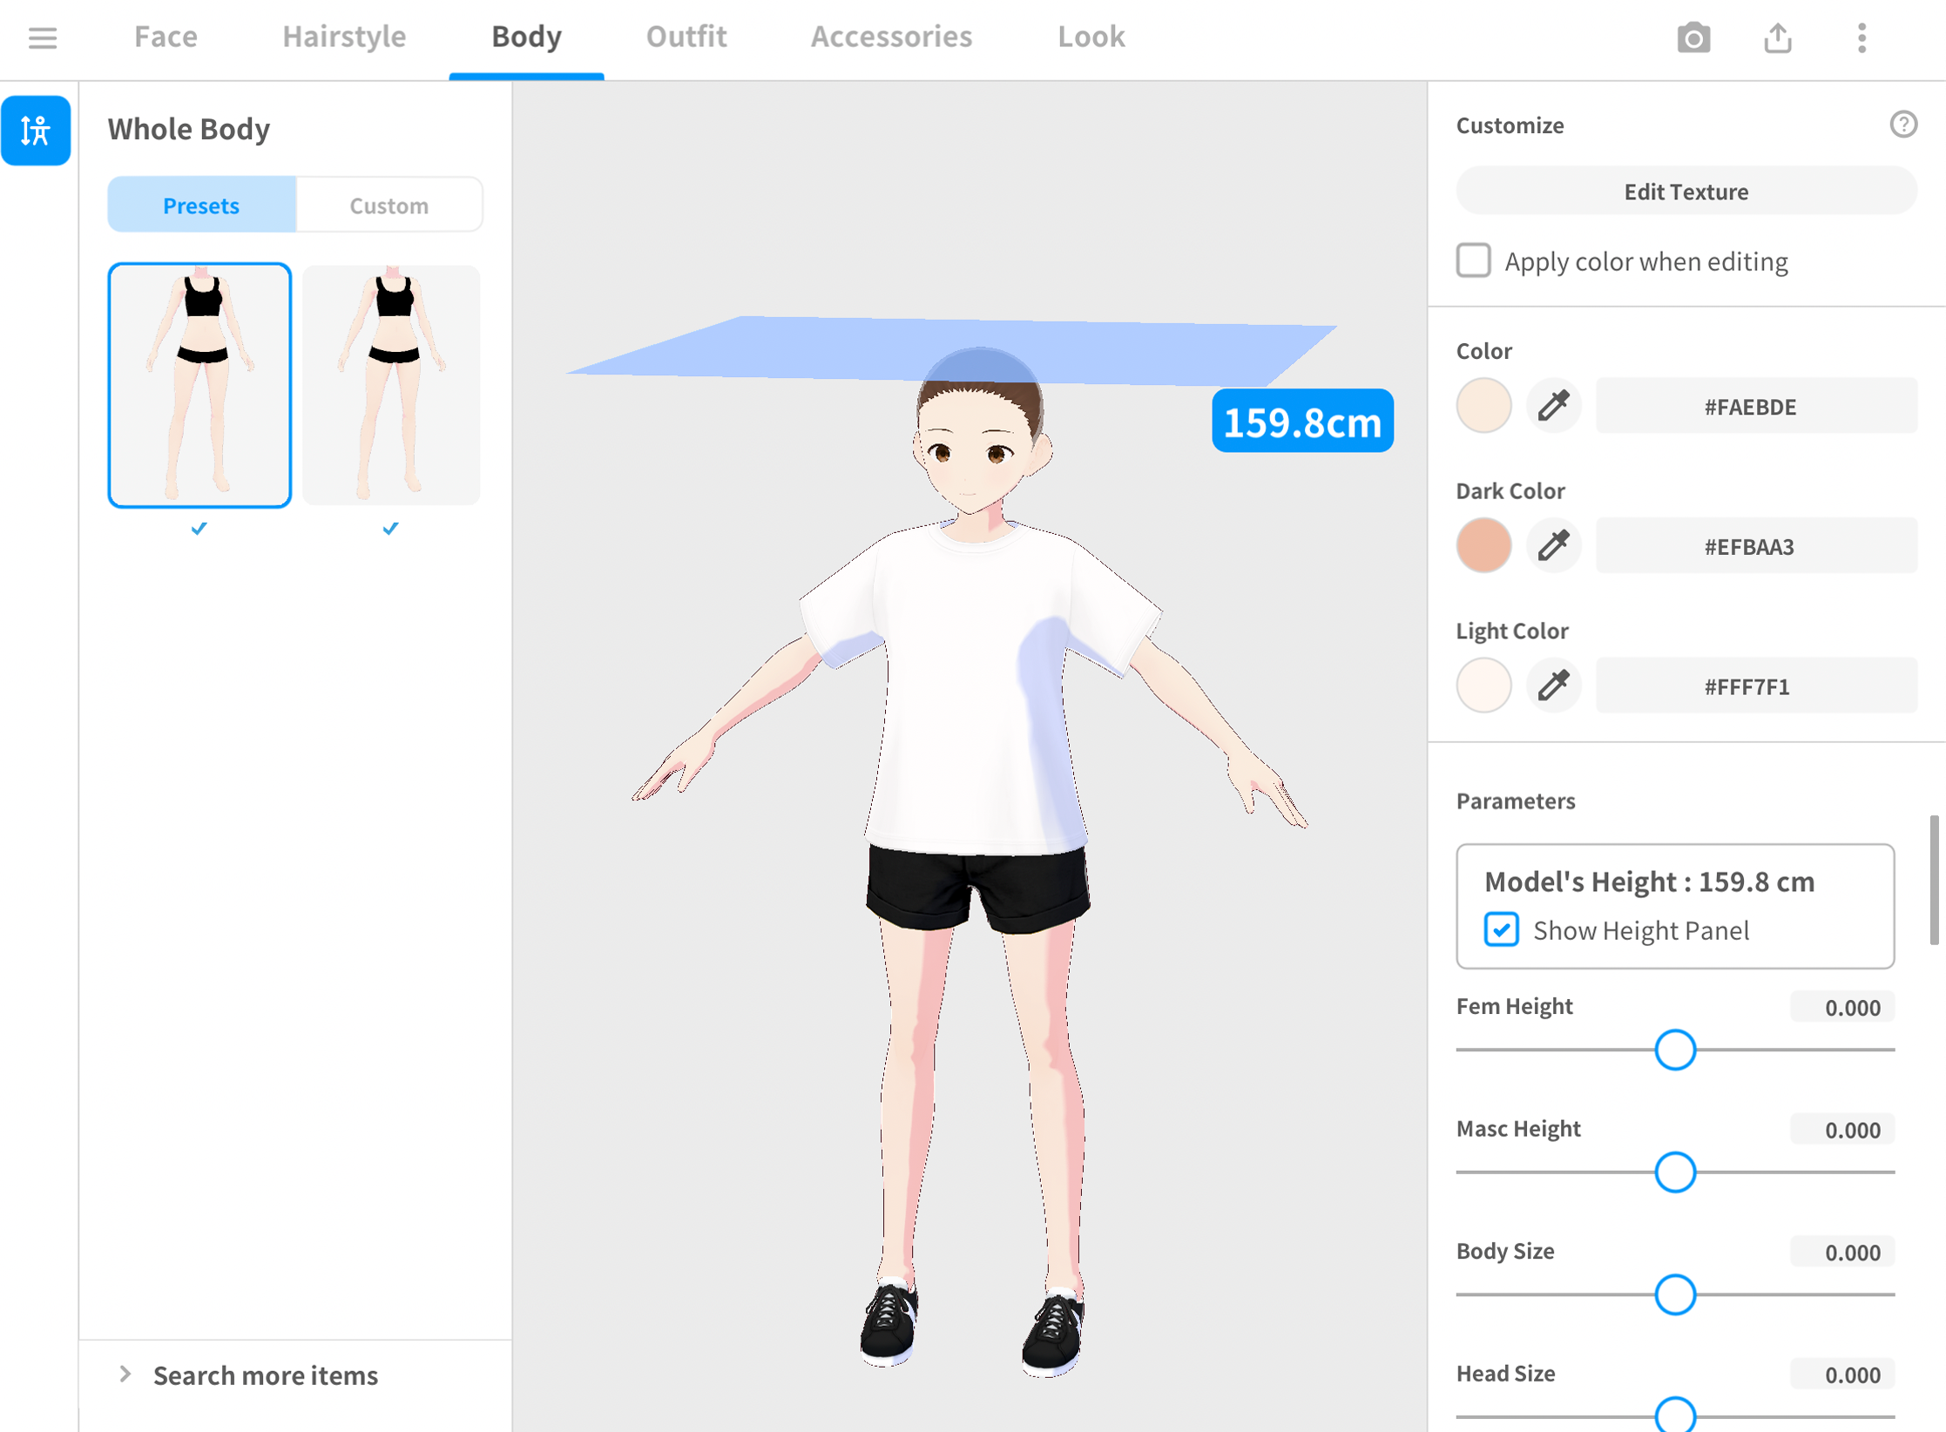1946x1432 pixels.
Task: Click the #FAEBDE hex color field
Action: pyautogui.click(x=1755, y=406)
